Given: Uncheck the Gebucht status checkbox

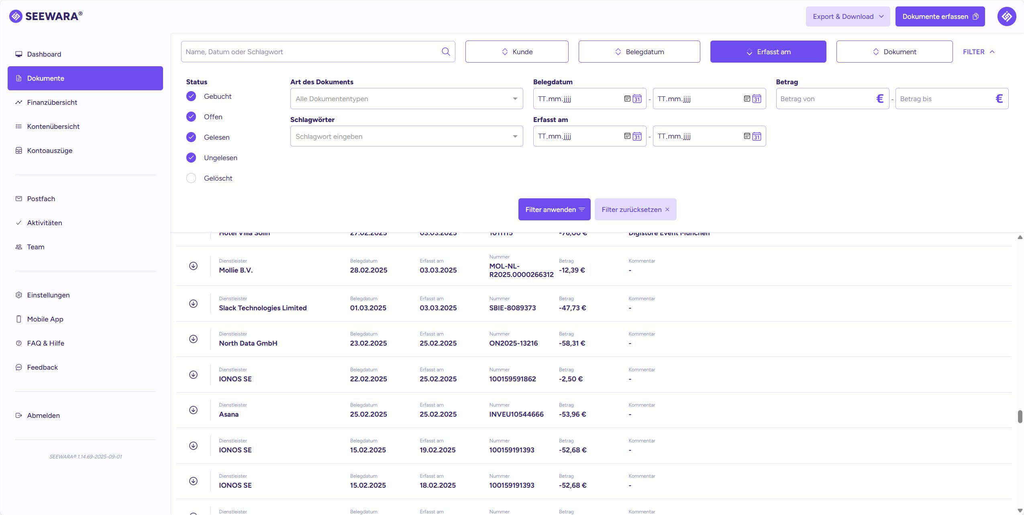Looking at the screenshot, I should point(191,96).
